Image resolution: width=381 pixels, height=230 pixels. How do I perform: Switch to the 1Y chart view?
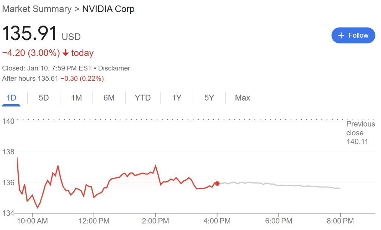pos(176,98)
